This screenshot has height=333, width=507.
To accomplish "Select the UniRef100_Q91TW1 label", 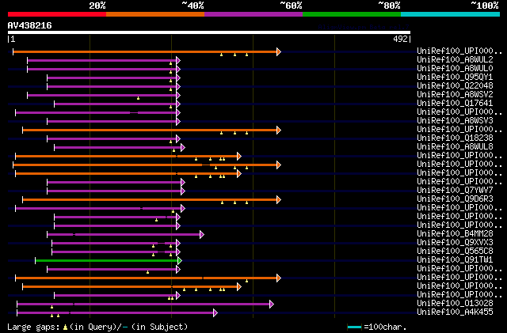I will (455, 260).
